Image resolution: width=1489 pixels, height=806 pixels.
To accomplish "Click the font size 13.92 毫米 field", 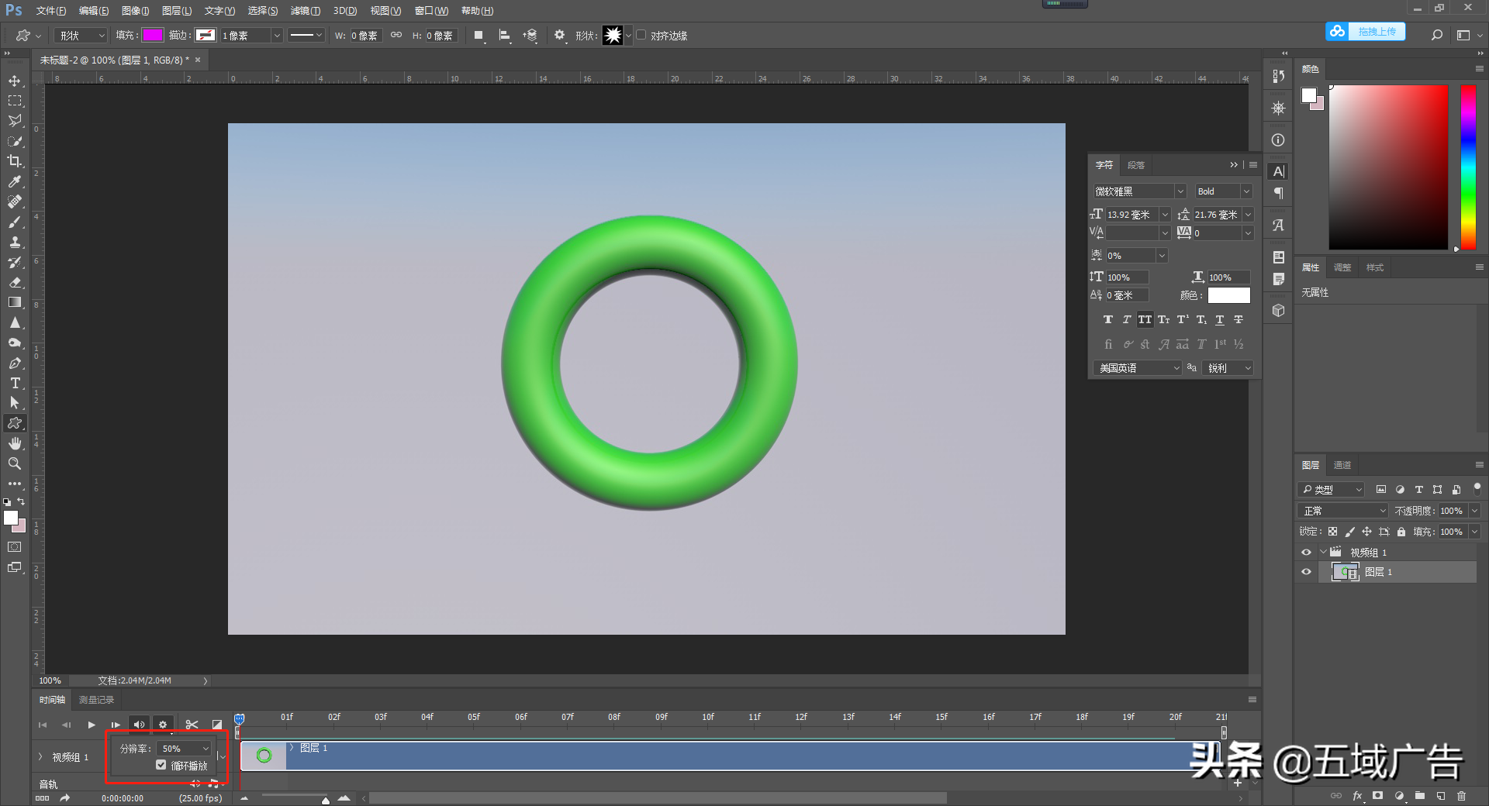I will pyautogui.click(x=1132, y=215).
